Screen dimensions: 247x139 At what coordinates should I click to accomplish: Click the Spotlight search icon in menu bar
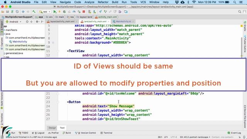pos(235,2)
